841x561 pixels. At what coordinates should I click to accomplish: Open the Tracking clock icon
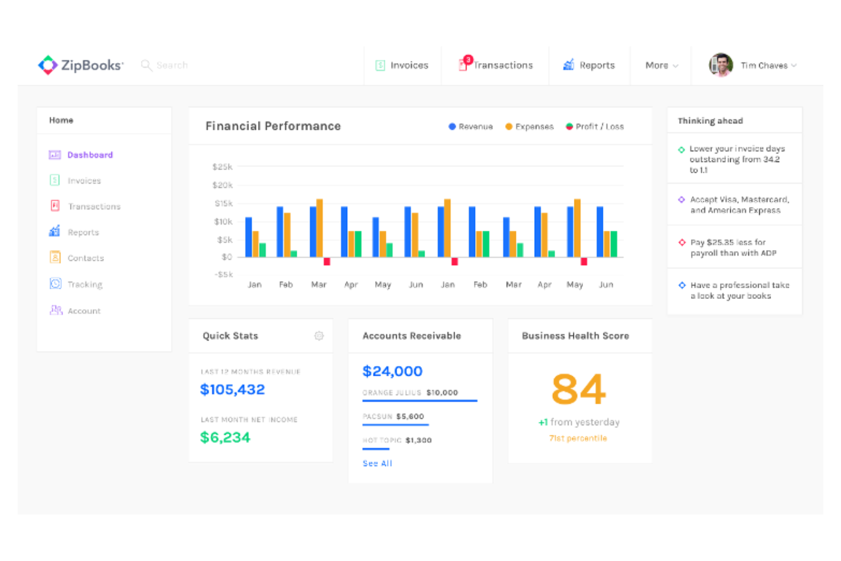(55, 284)
